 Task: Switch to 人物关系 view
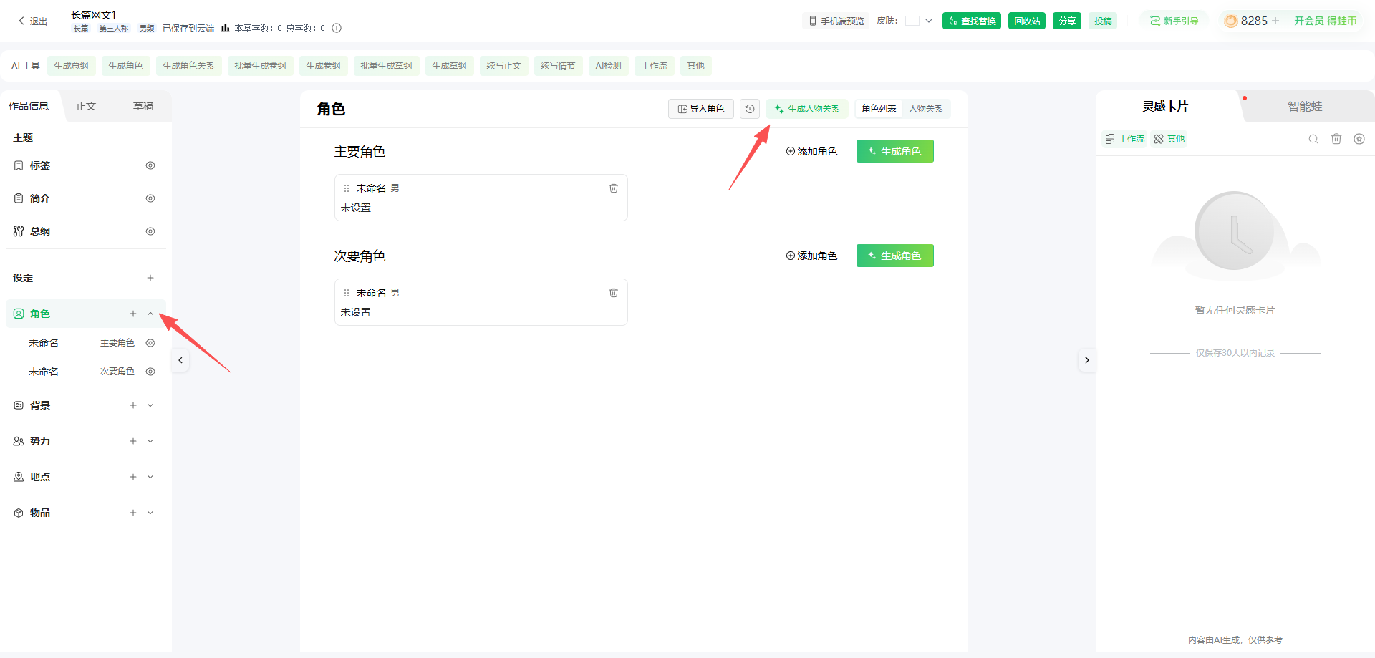926,109
